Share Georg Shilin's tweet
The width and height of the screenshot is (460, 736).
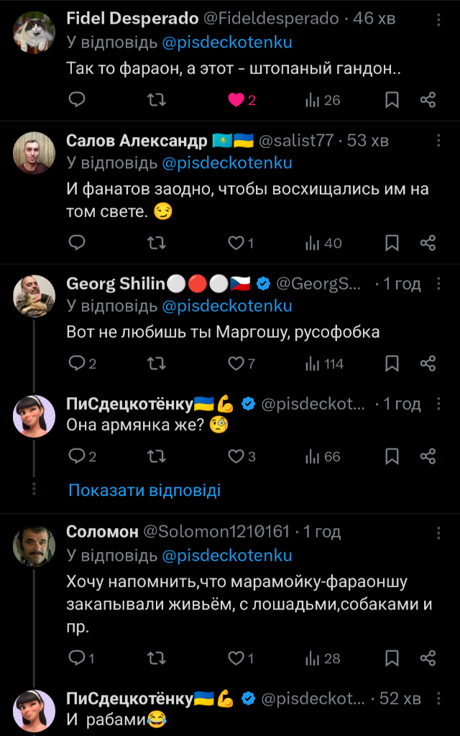pyautogui.click(x=428, y=364)
